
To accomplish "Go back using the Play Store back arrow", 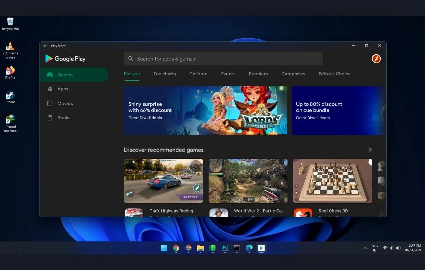I will 45,46.
